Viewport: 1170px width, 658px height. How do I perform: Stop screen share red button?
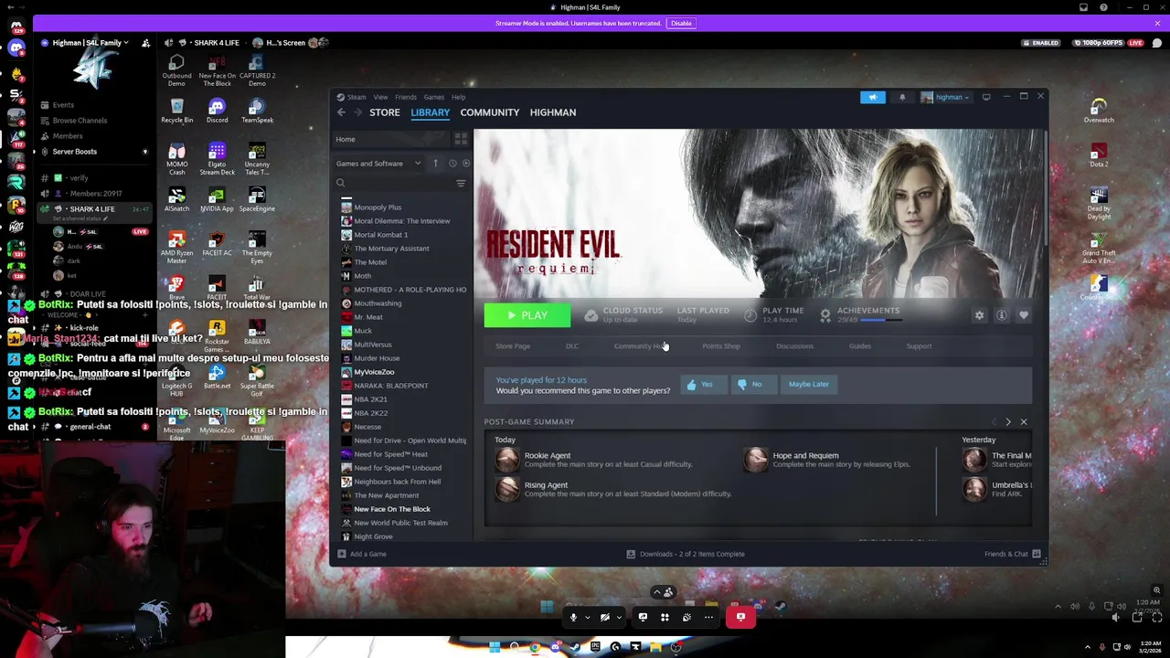click(x=740, y=618)
